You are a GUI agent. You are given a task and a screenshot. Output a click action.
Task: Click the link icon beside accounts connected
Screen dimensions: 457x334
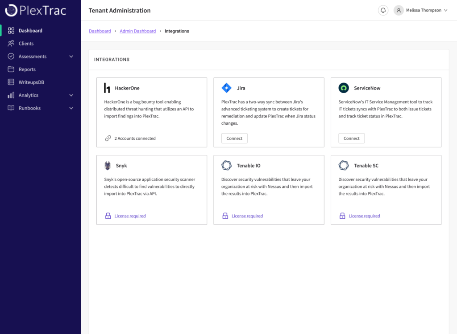tap(108, 138)
